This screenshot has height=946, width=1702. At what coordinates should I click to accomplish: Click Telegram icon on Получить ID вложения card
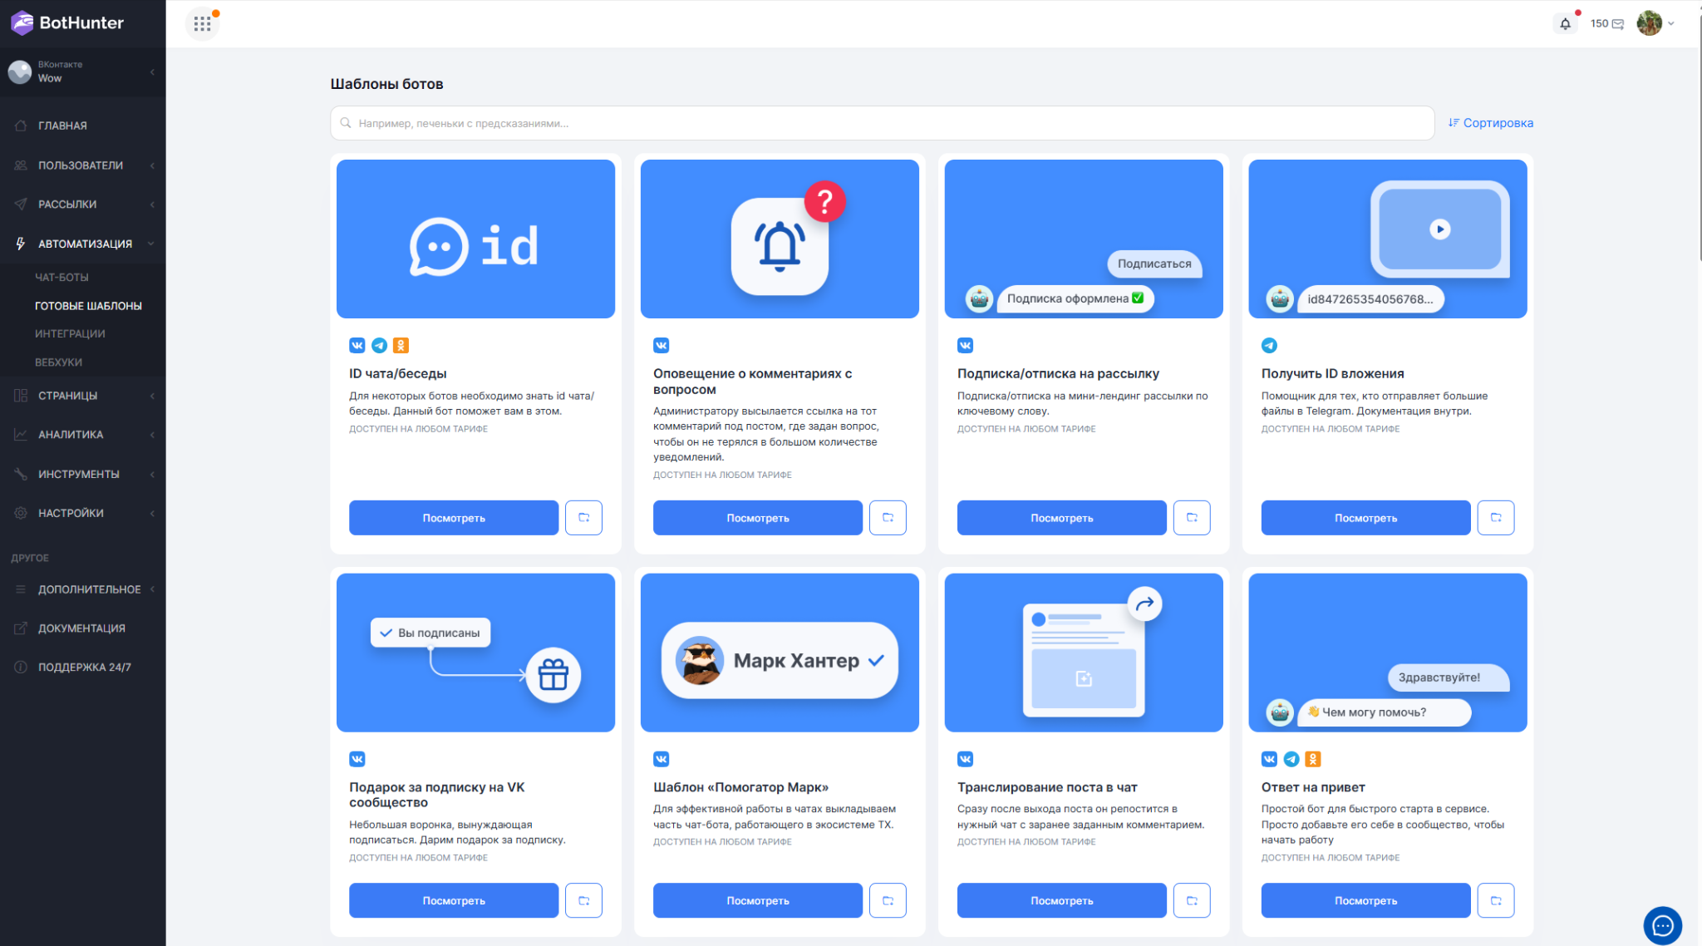(1269, 345)
